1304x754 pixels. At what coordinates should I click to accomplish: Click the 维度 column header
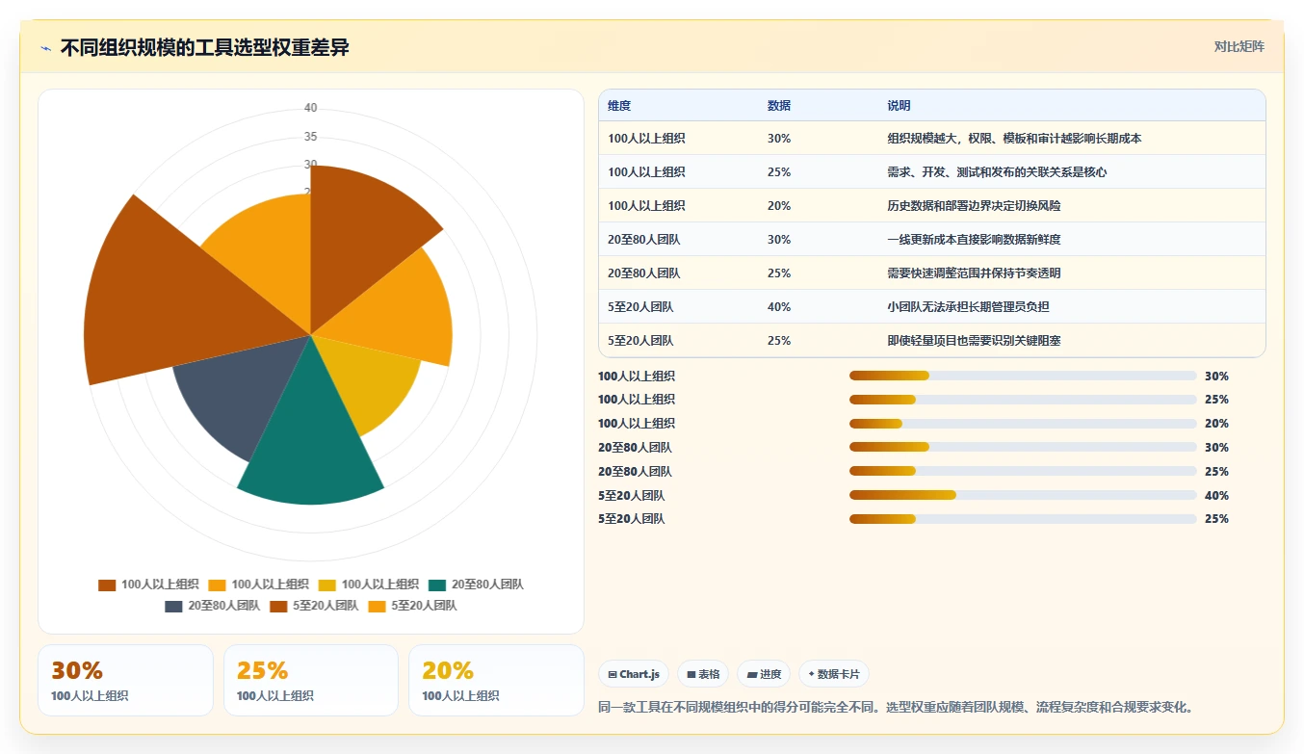click(x=619, y=106)
